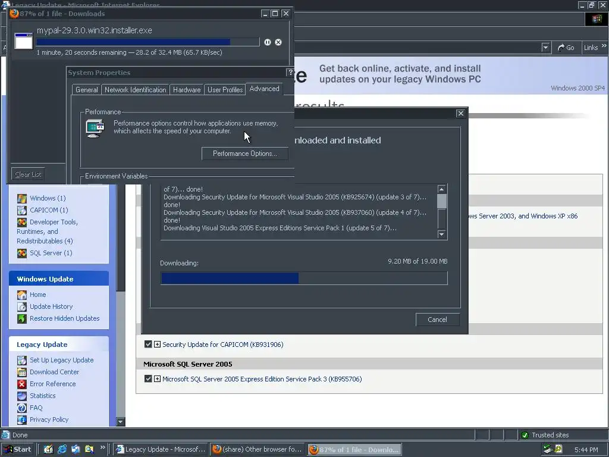Click the 'Done' status bar text
The height and width of the screenshot is (457, 609).
click(x=20, y=435)
